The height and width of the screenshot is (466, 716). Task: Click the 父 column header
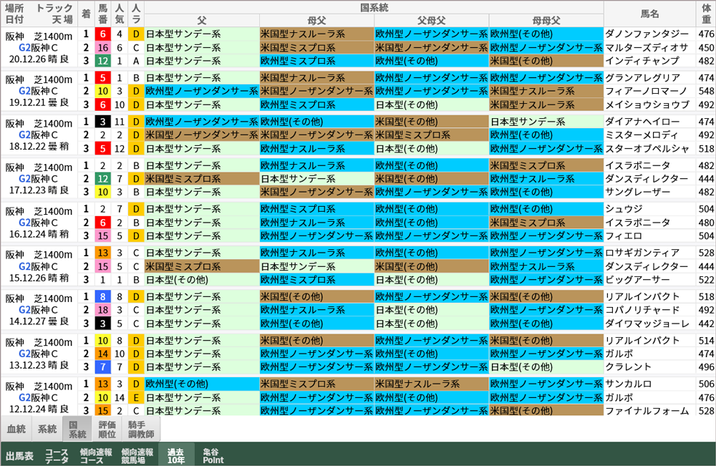point(201,20)
